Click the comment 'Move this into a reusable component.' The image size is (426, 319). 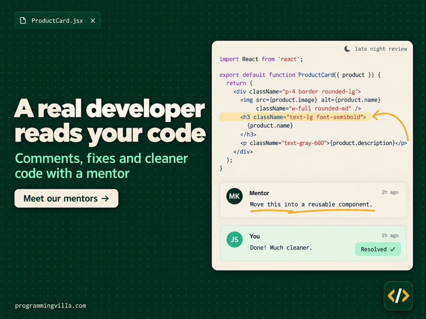311,205
